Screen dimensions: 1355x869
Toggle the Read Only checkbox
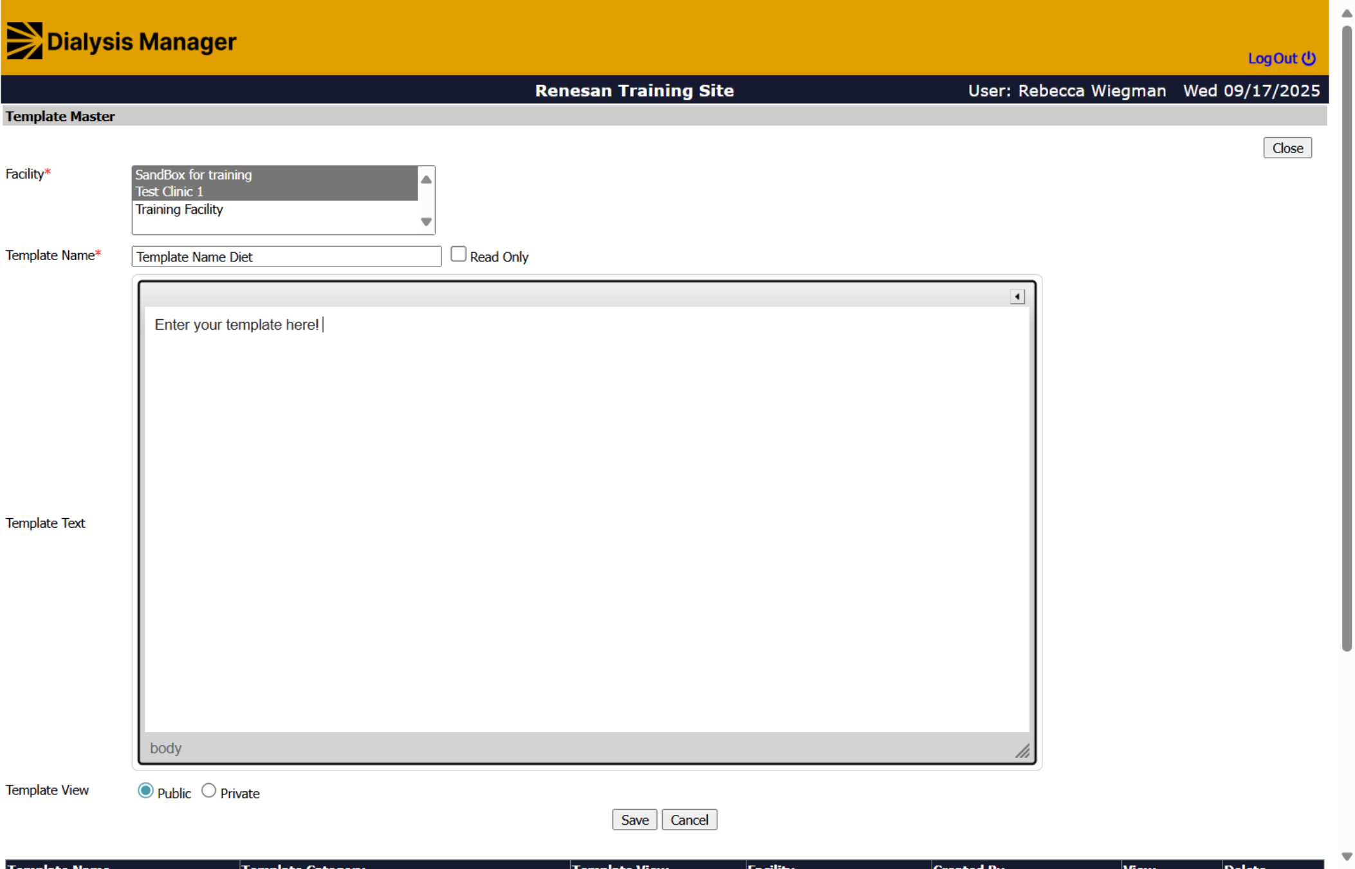pyautogui.click(x=458, y=254)
